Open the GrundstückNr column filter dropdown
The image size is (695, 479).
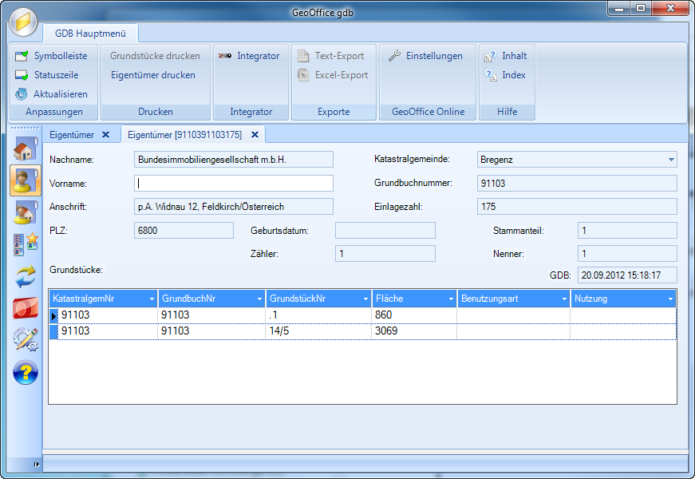click(365, 299)
